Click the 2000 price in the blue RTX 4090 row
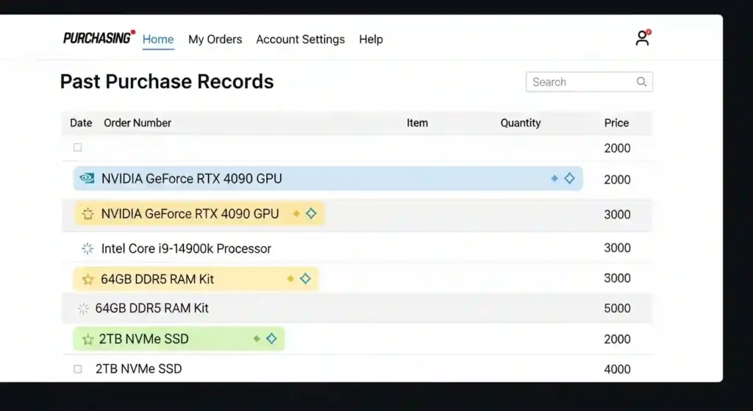 (x=617, y=179)
